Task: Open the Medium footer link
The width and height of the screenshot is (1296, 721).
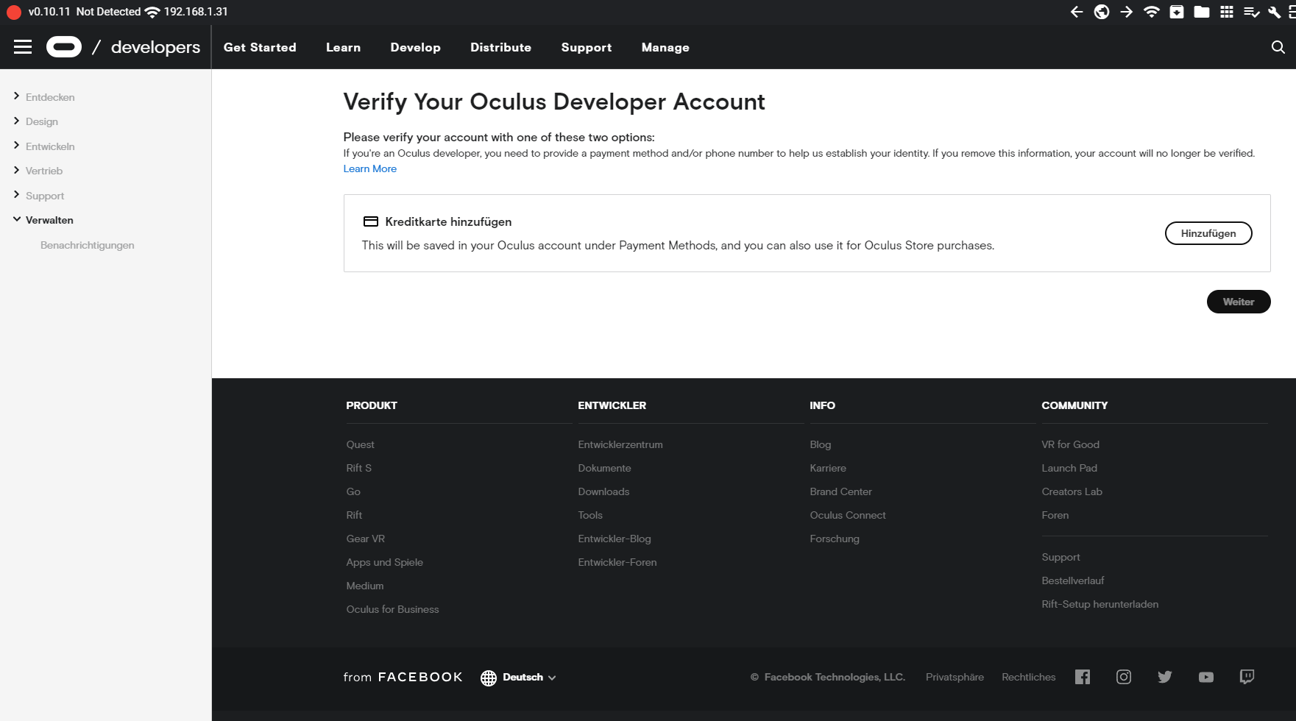Action: point(365,586)
